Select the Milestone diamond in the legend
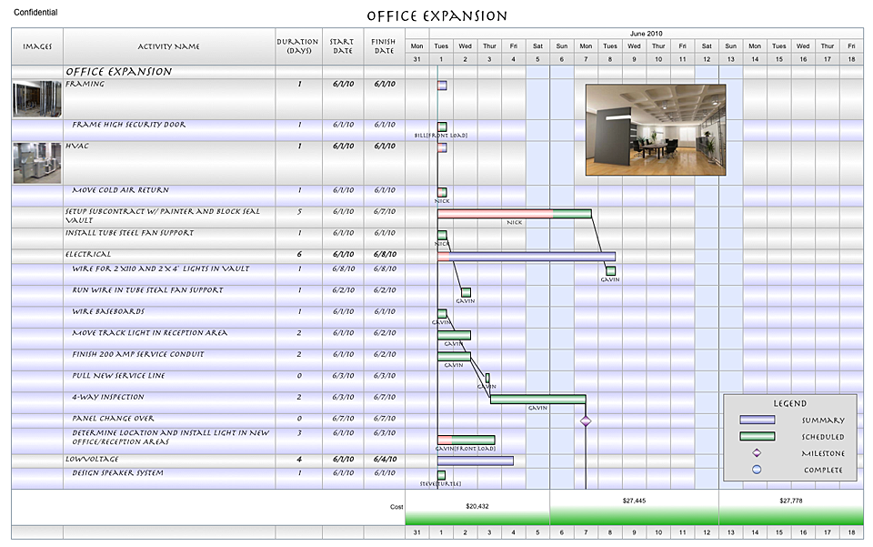Viewport: 873px width, 547px height. tap(757, 453)
